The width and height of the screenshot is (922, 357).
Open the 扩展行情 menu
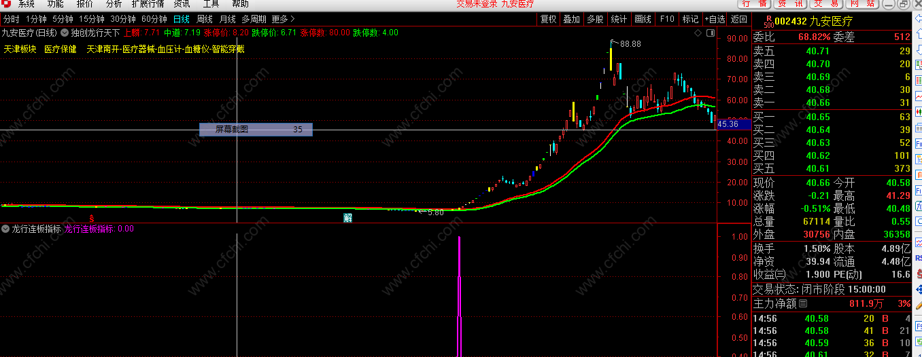pyautogui.click(x=148, y=4)
